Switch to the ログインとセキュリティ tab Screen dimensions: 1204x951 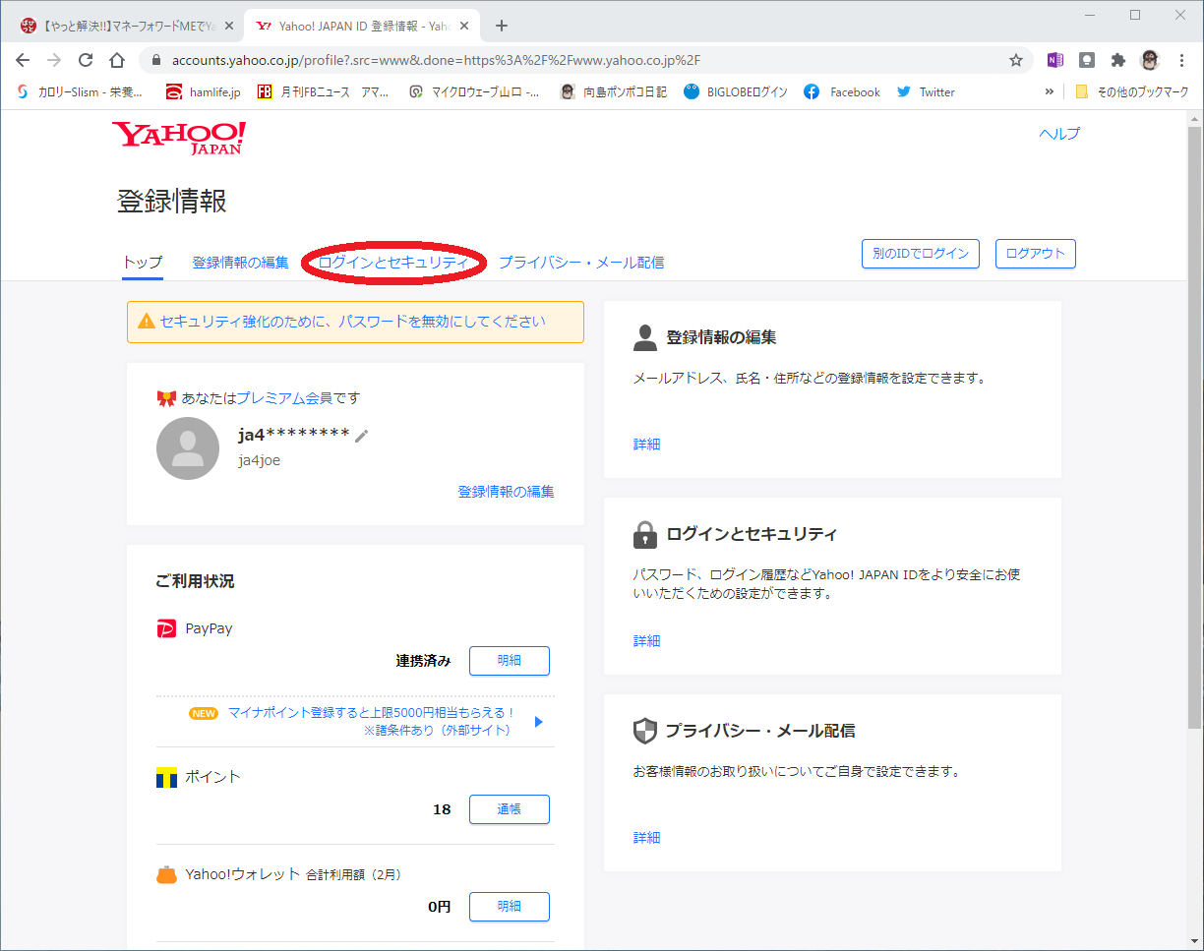[393, 263]
